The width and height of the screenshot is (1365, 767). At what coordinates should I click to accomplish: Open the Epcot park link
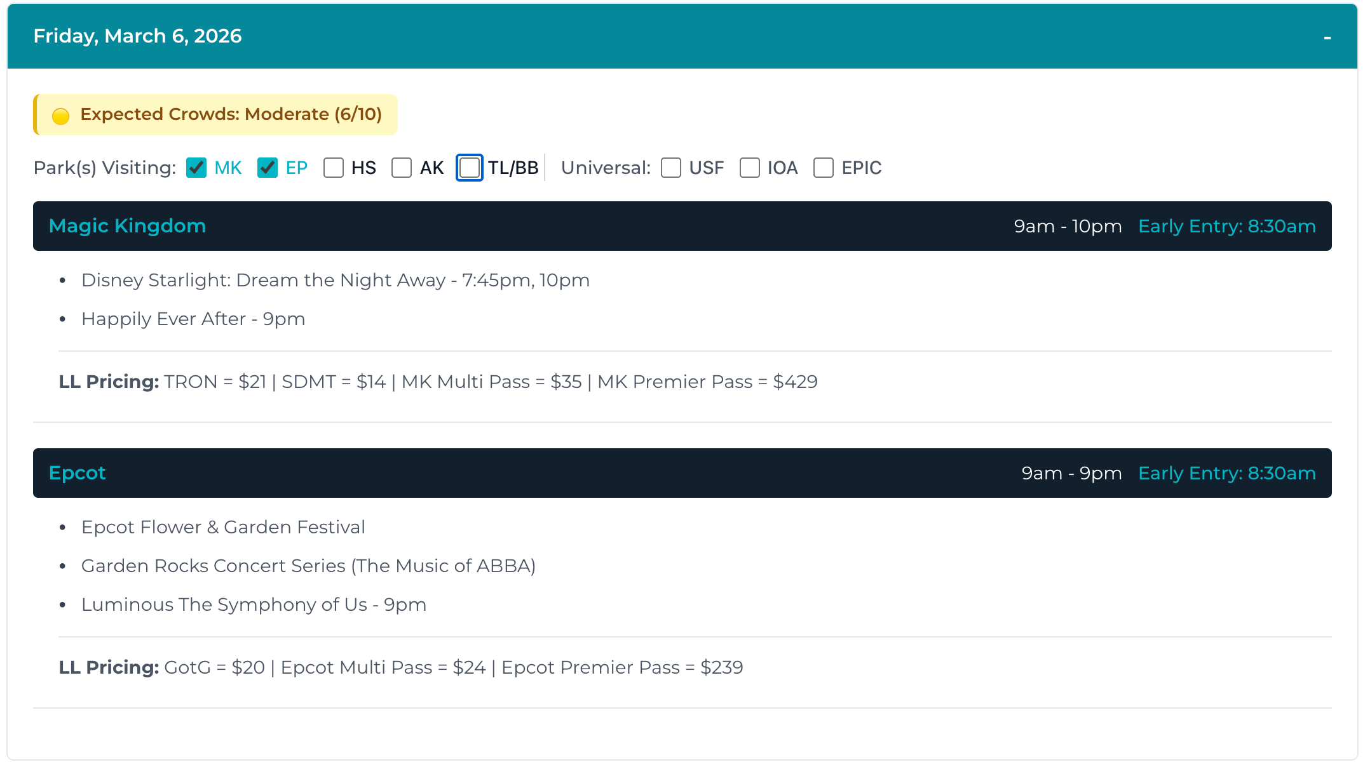pyautogui.click(x=77, y=472)
